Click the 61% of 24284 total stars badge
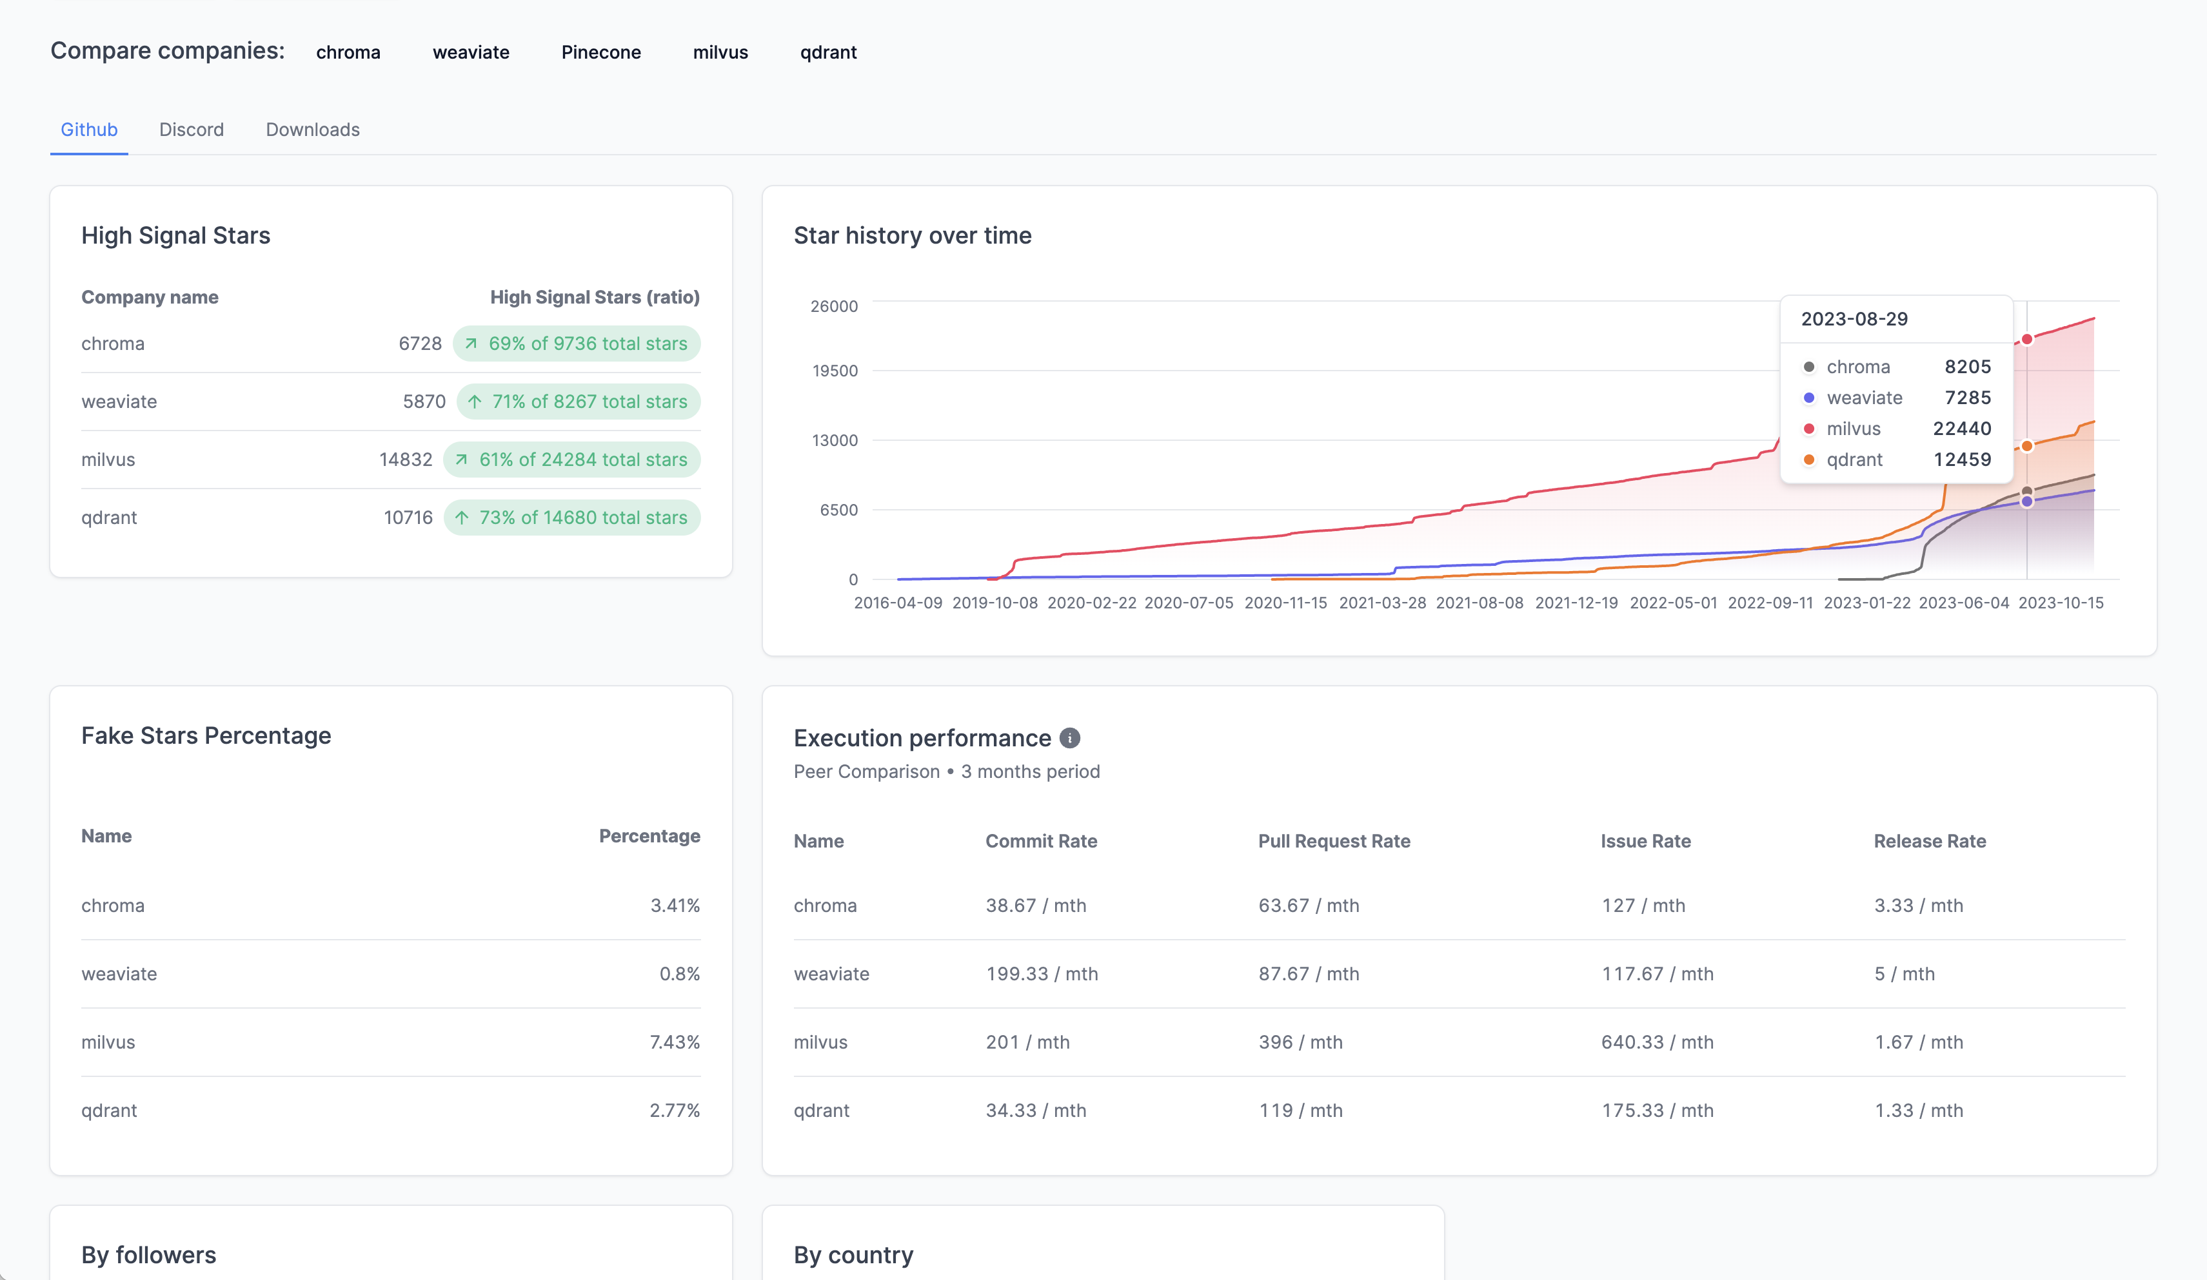2207x1280 pixels. coord(572,460)
